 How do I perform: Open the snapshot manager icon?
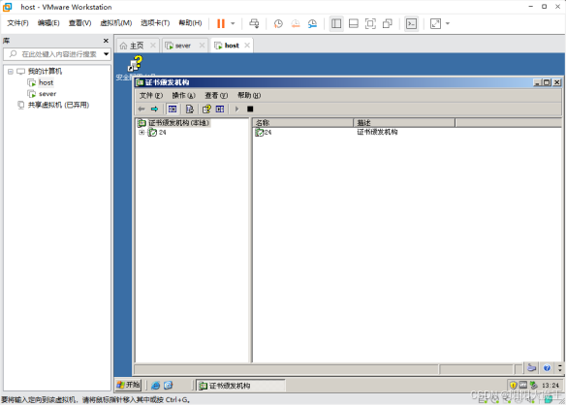pyautogui.click(x=312, y=24)
